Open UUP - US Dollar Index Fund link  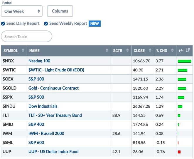(53, 152)
